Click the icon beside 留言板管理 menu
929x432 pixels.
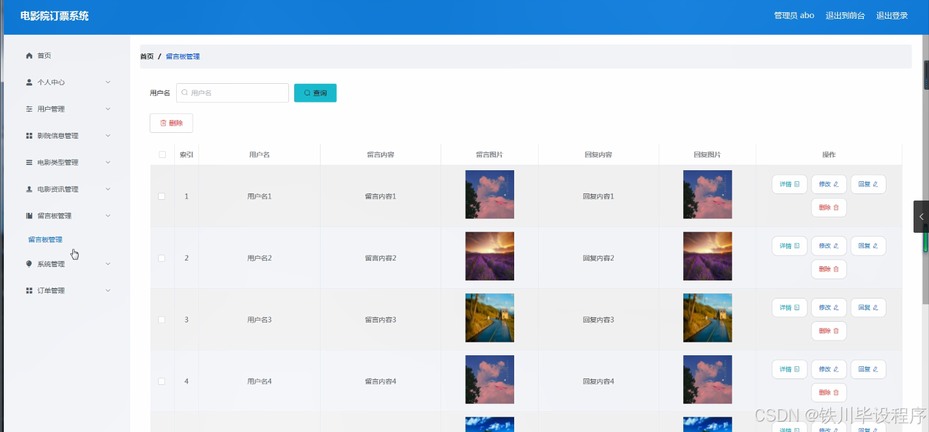click(29, 216)
